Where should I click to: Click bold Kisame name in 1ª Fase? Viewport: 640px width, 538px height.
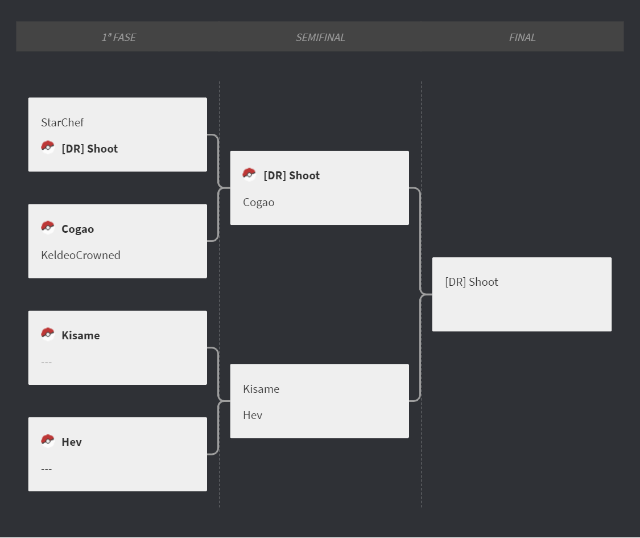[80, 335]
